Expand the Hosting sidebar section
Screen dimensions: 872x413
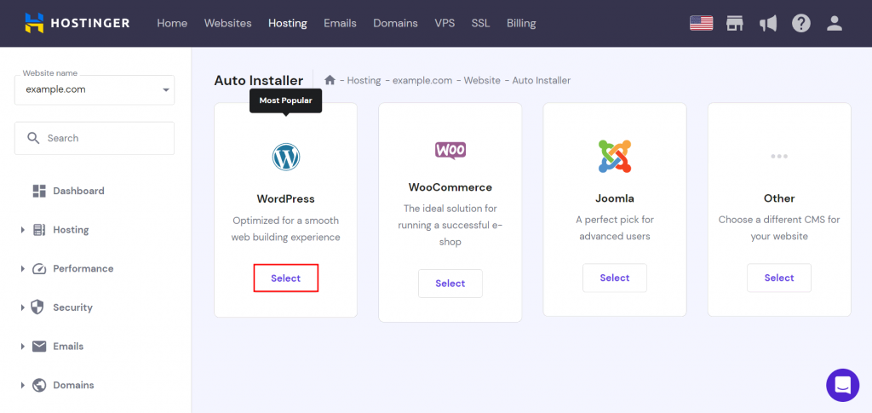71,230
